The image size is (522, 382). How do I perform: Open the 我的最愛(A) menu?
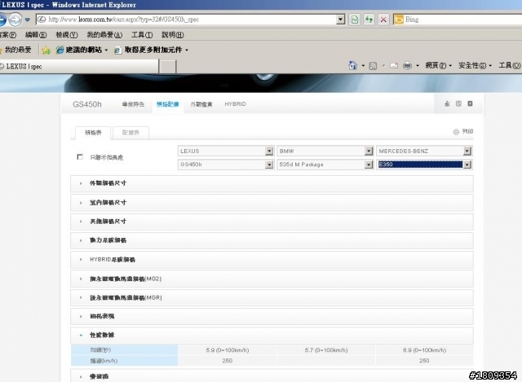[104, 35]
